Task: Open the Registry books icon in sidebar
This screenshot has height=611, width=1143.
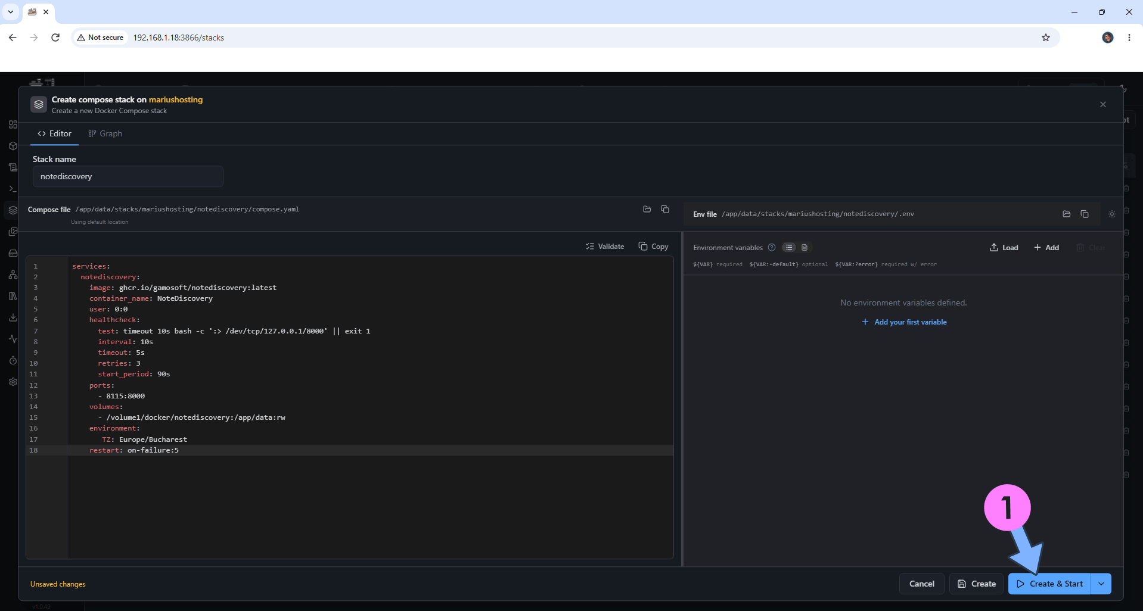Action: [x=13, y=296]
